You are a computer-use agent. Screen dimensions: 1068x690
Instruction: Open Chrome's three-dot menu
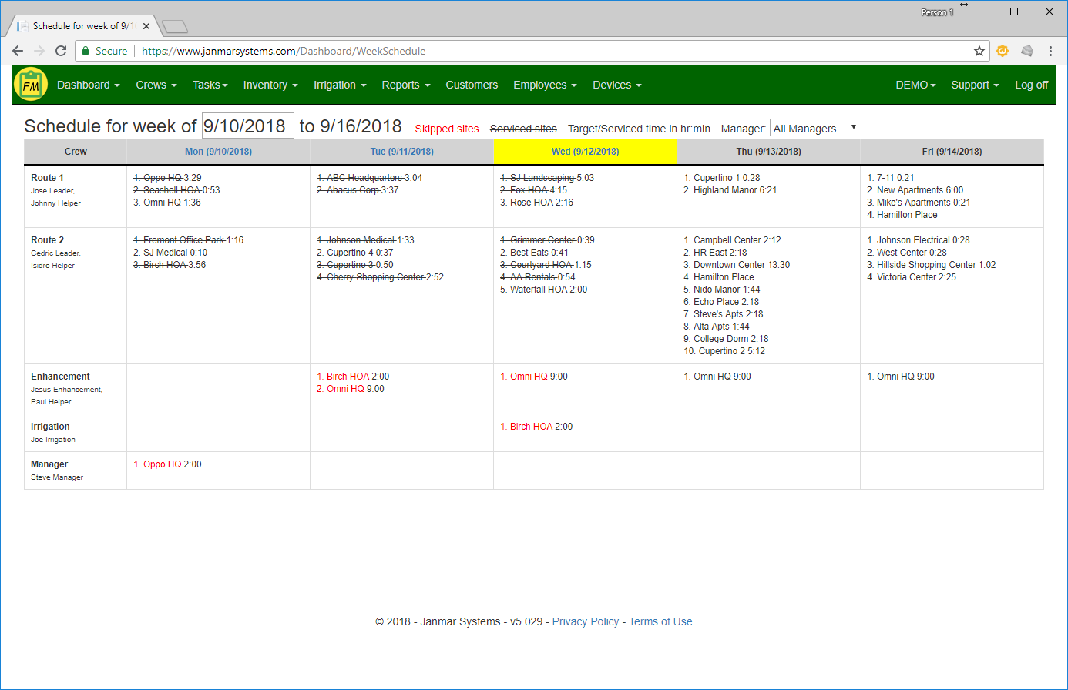coord(1050,50)
